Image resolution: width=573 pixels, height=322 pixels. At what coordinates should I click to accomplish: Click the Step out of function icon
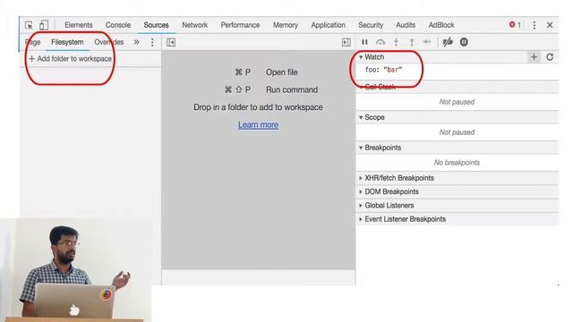[412, 42]
